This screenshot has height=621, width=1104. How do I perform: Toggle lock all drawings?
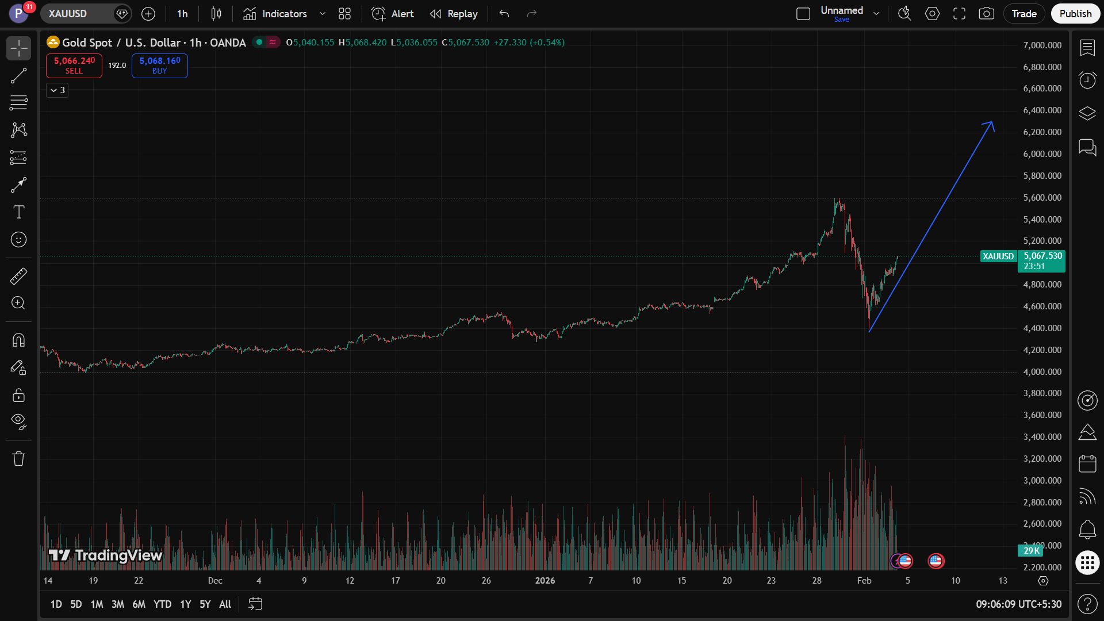(18, 395)
